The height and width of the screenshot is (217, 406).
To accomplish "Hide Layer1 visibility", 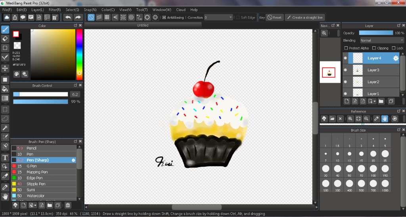I will click(x=345, y=93).
